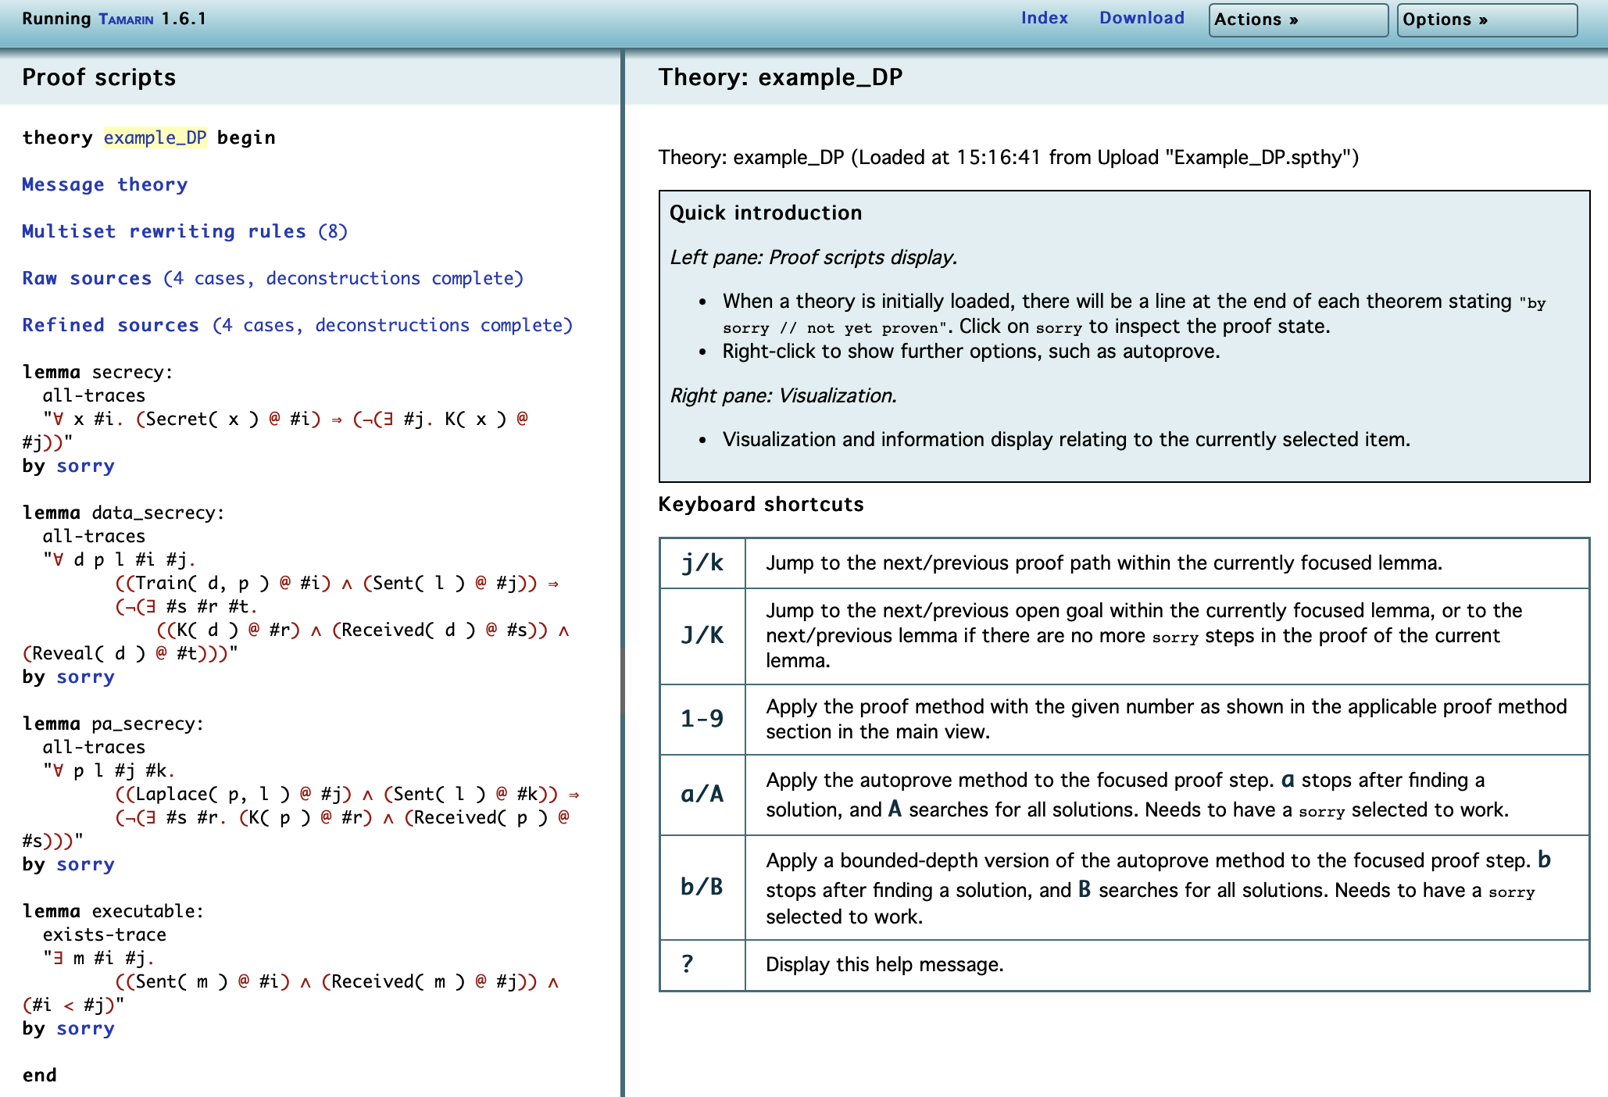
Task: Click the ? help shortcut cell
Action: (702, 965)
